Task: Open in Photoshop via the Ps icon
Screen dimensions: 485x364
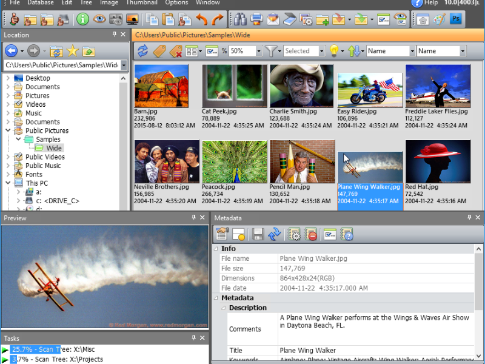Action: tap(455, 19)
